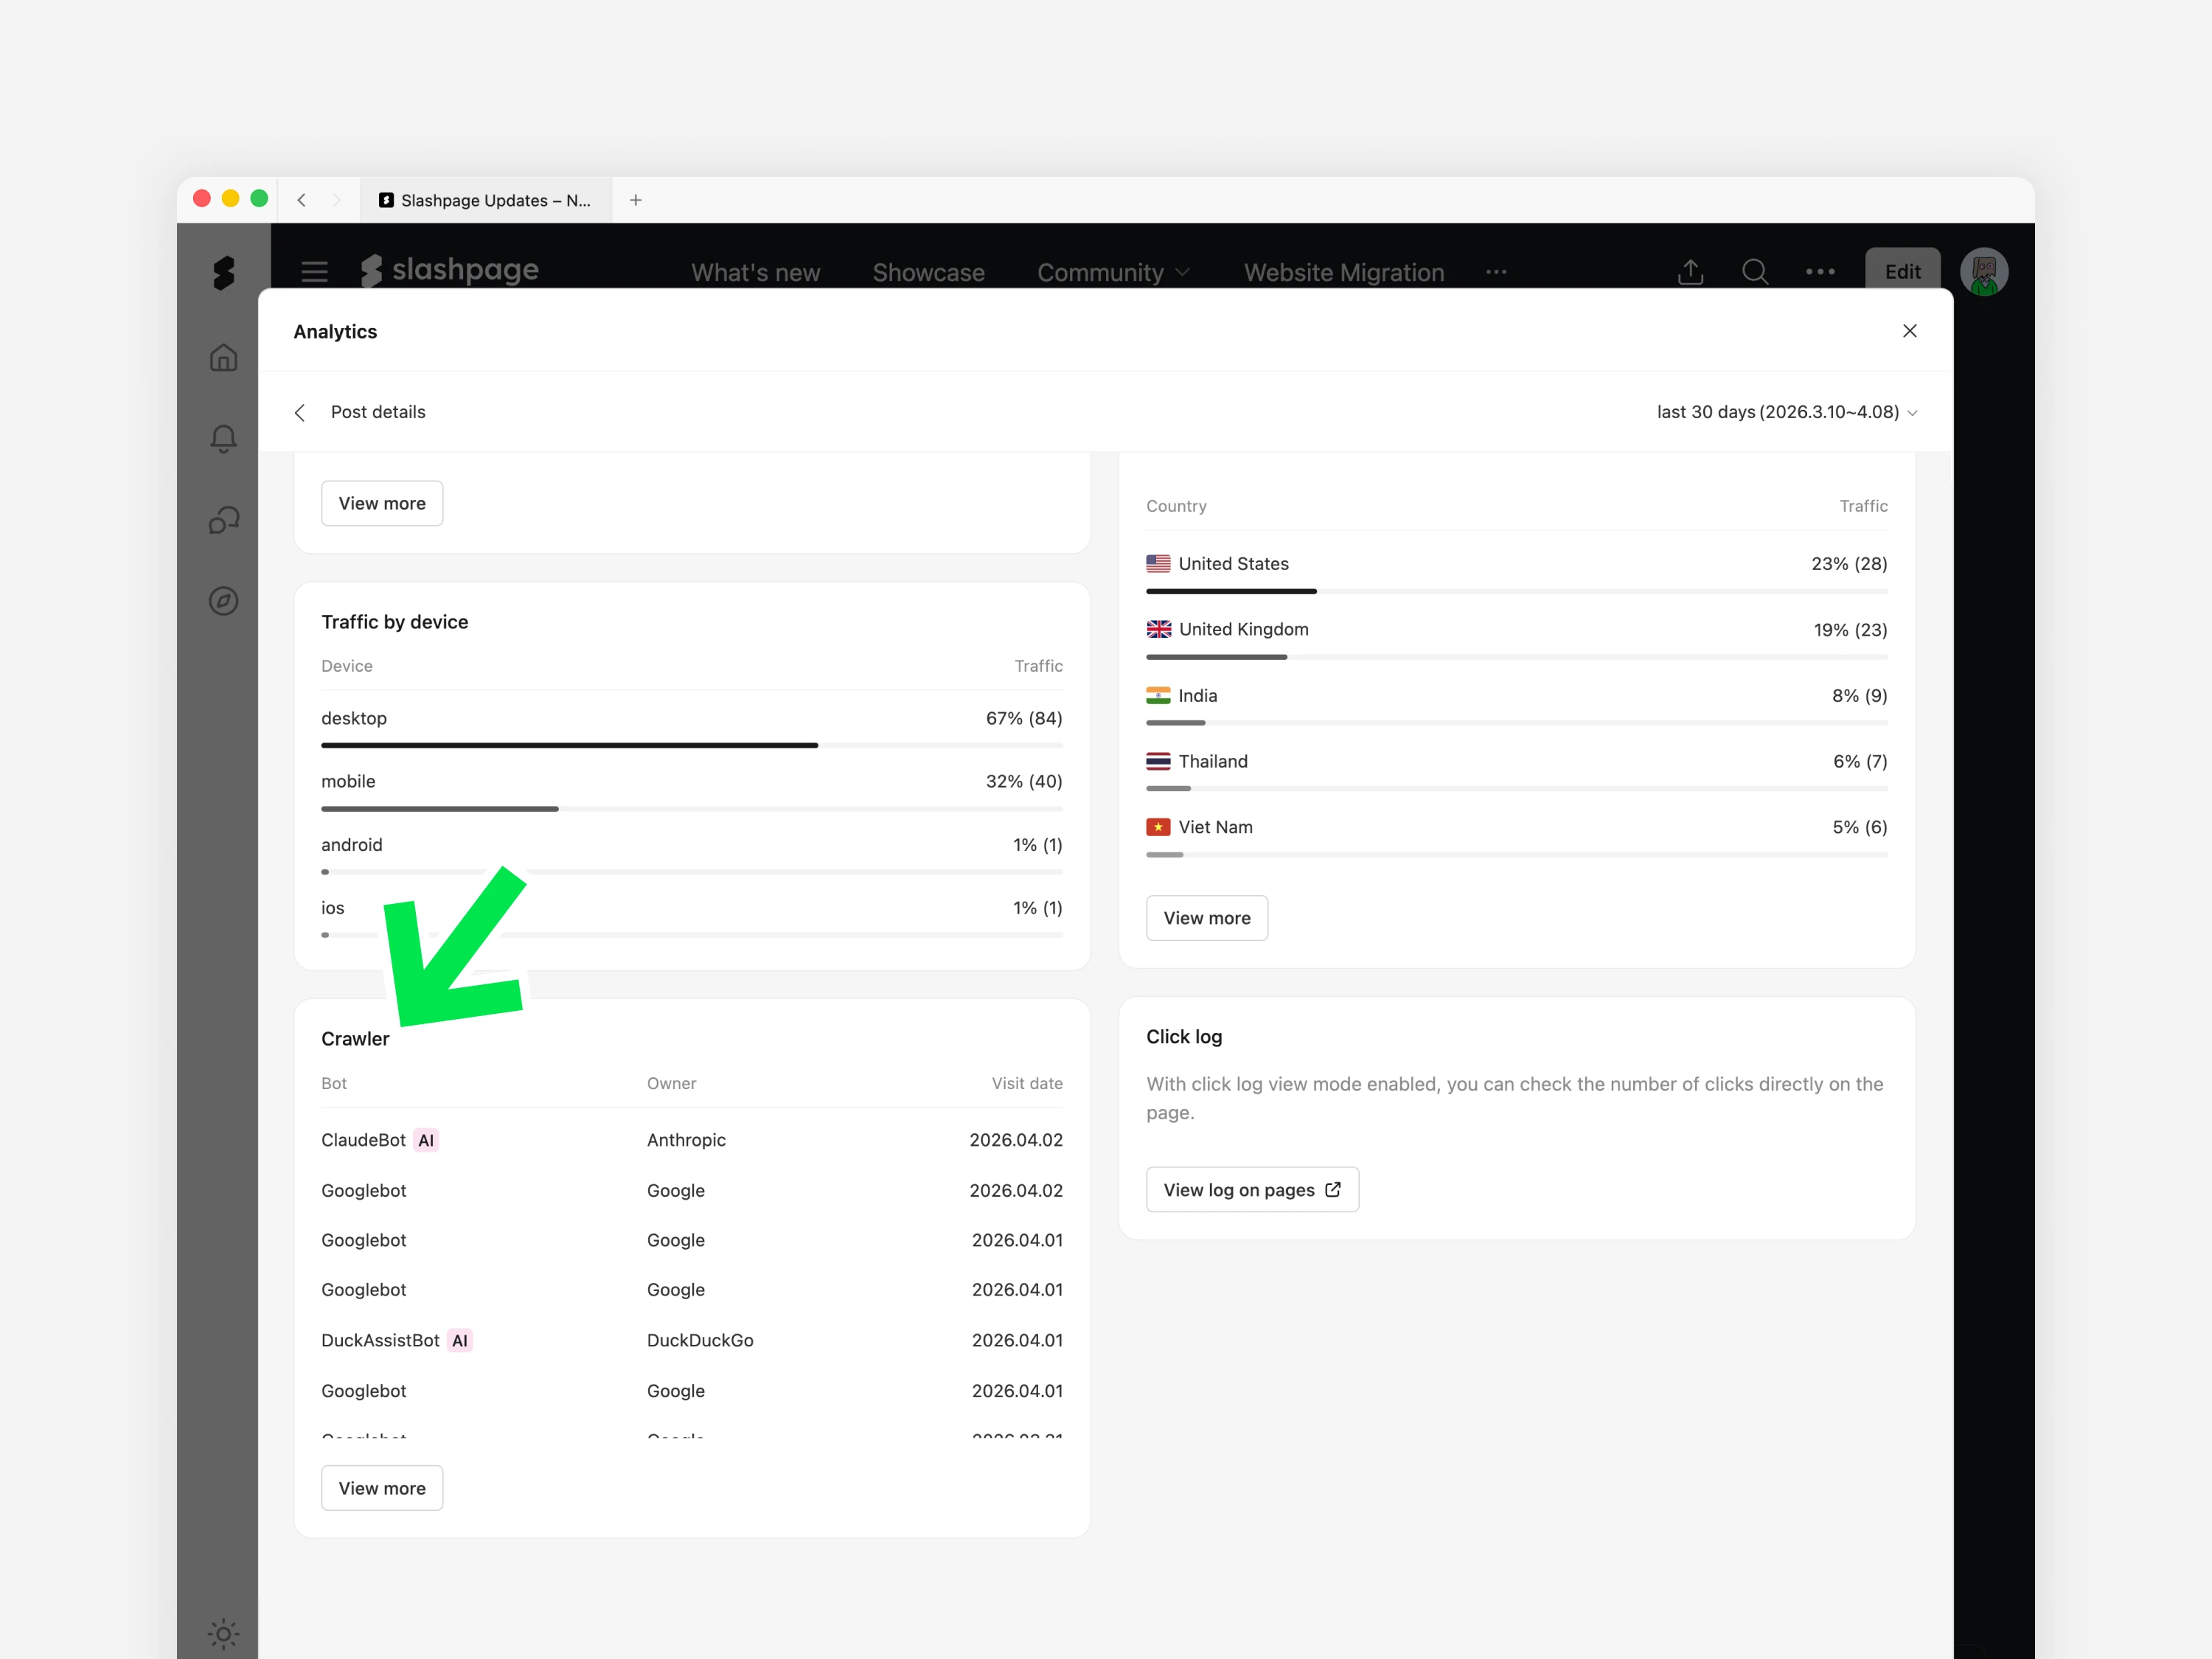Close the Analytics dialog

pos(1909,331)
